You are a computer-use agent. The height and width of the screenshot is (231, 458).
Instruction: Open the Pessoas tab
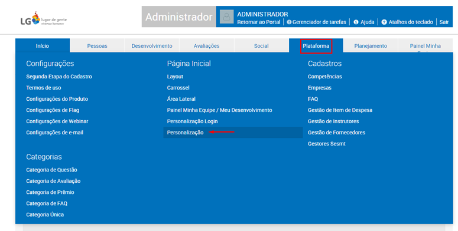98,46
